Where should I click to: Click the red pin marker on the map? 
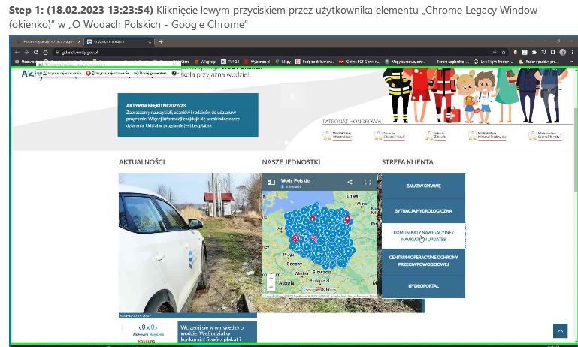click(347, 219)
